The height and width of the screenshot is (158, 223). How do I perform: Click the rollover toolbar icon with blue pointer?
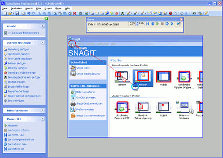point(107,14)
